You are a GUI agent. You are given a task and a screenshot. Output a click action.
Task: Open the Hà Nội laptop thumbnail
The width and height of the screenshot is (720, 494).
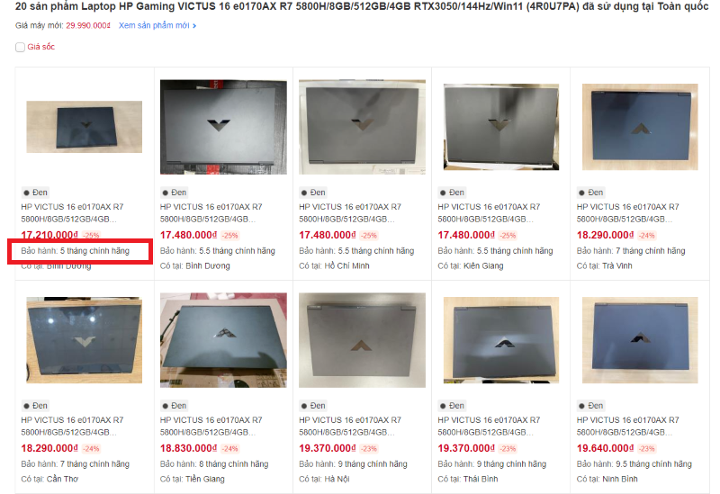(362, 340)
